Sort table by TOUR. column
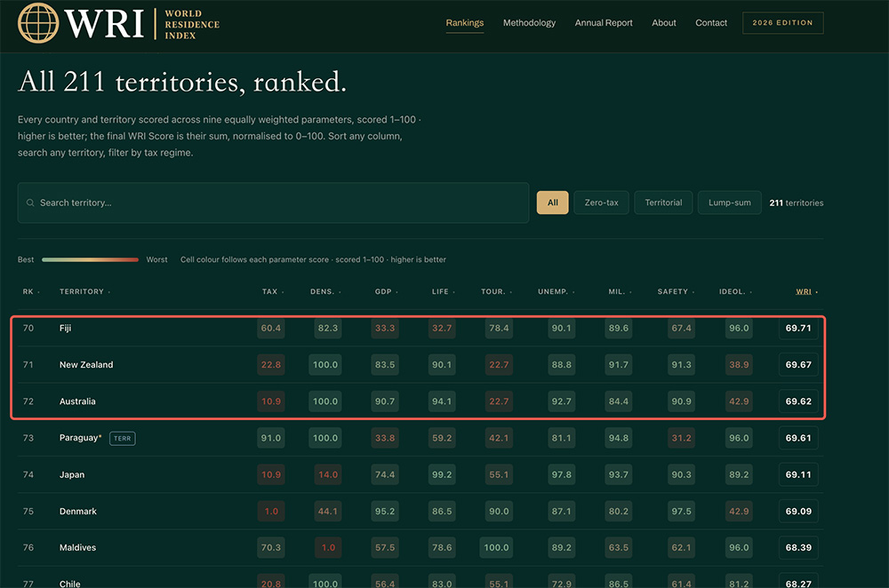Screen dimensions: 889x588 [497, 291]
